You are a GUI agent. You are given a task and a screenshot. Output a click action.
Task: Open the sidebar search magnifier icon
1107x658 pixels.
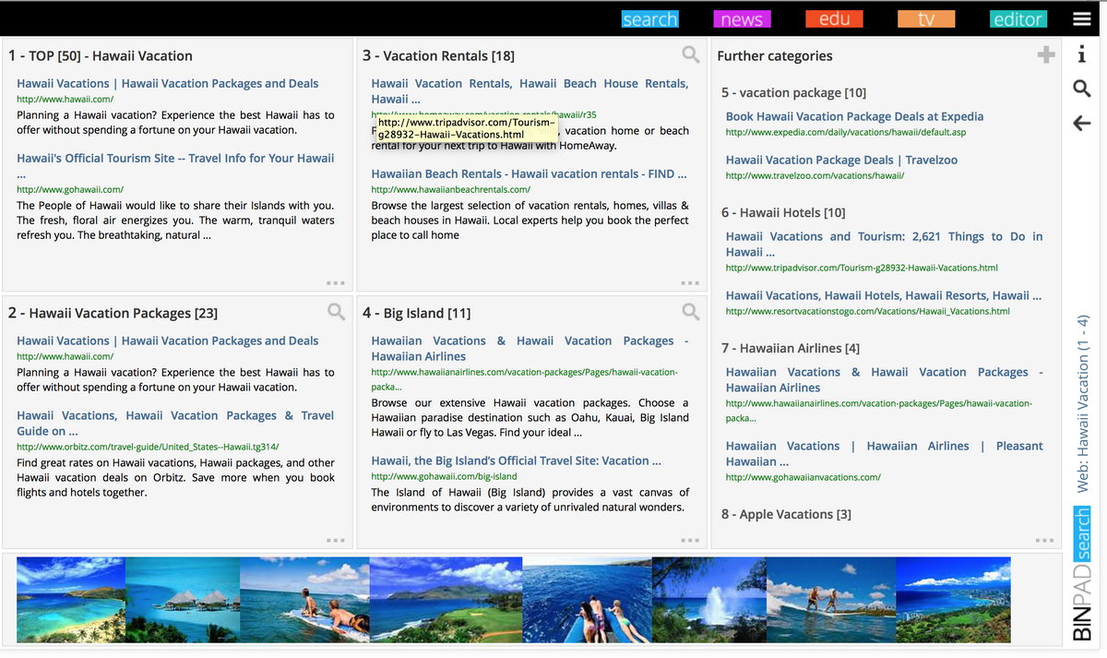(1082, 89)
